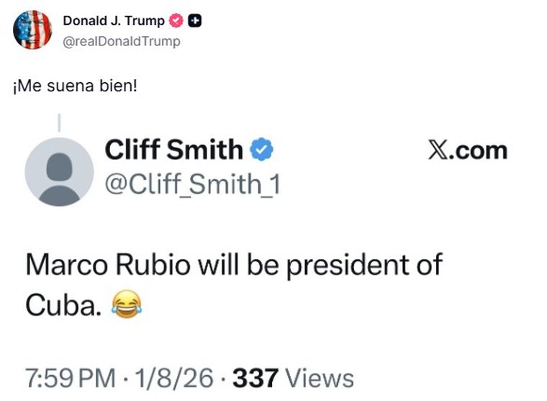547x401 pixels.
Task: Click the X logo in X.com
Action: tap(439, 150)
